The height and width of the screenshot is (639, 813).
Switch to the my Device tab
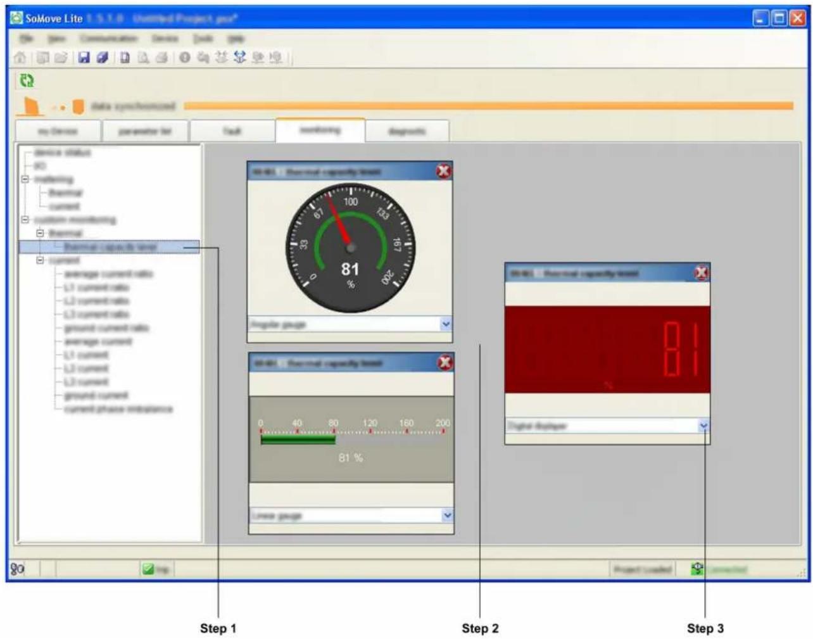[x=58, y=131]
